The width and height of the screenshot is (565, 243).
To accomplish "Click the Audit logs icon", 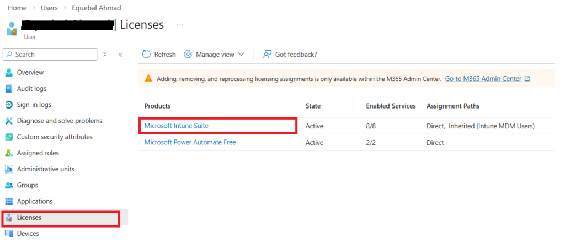I will click(x=9, y=89).
